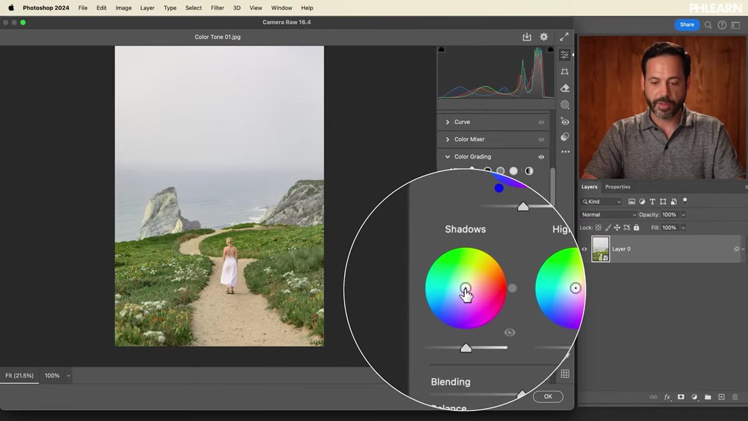
Task: Switch to the Properties tab
Action: (x=618, y=187)
